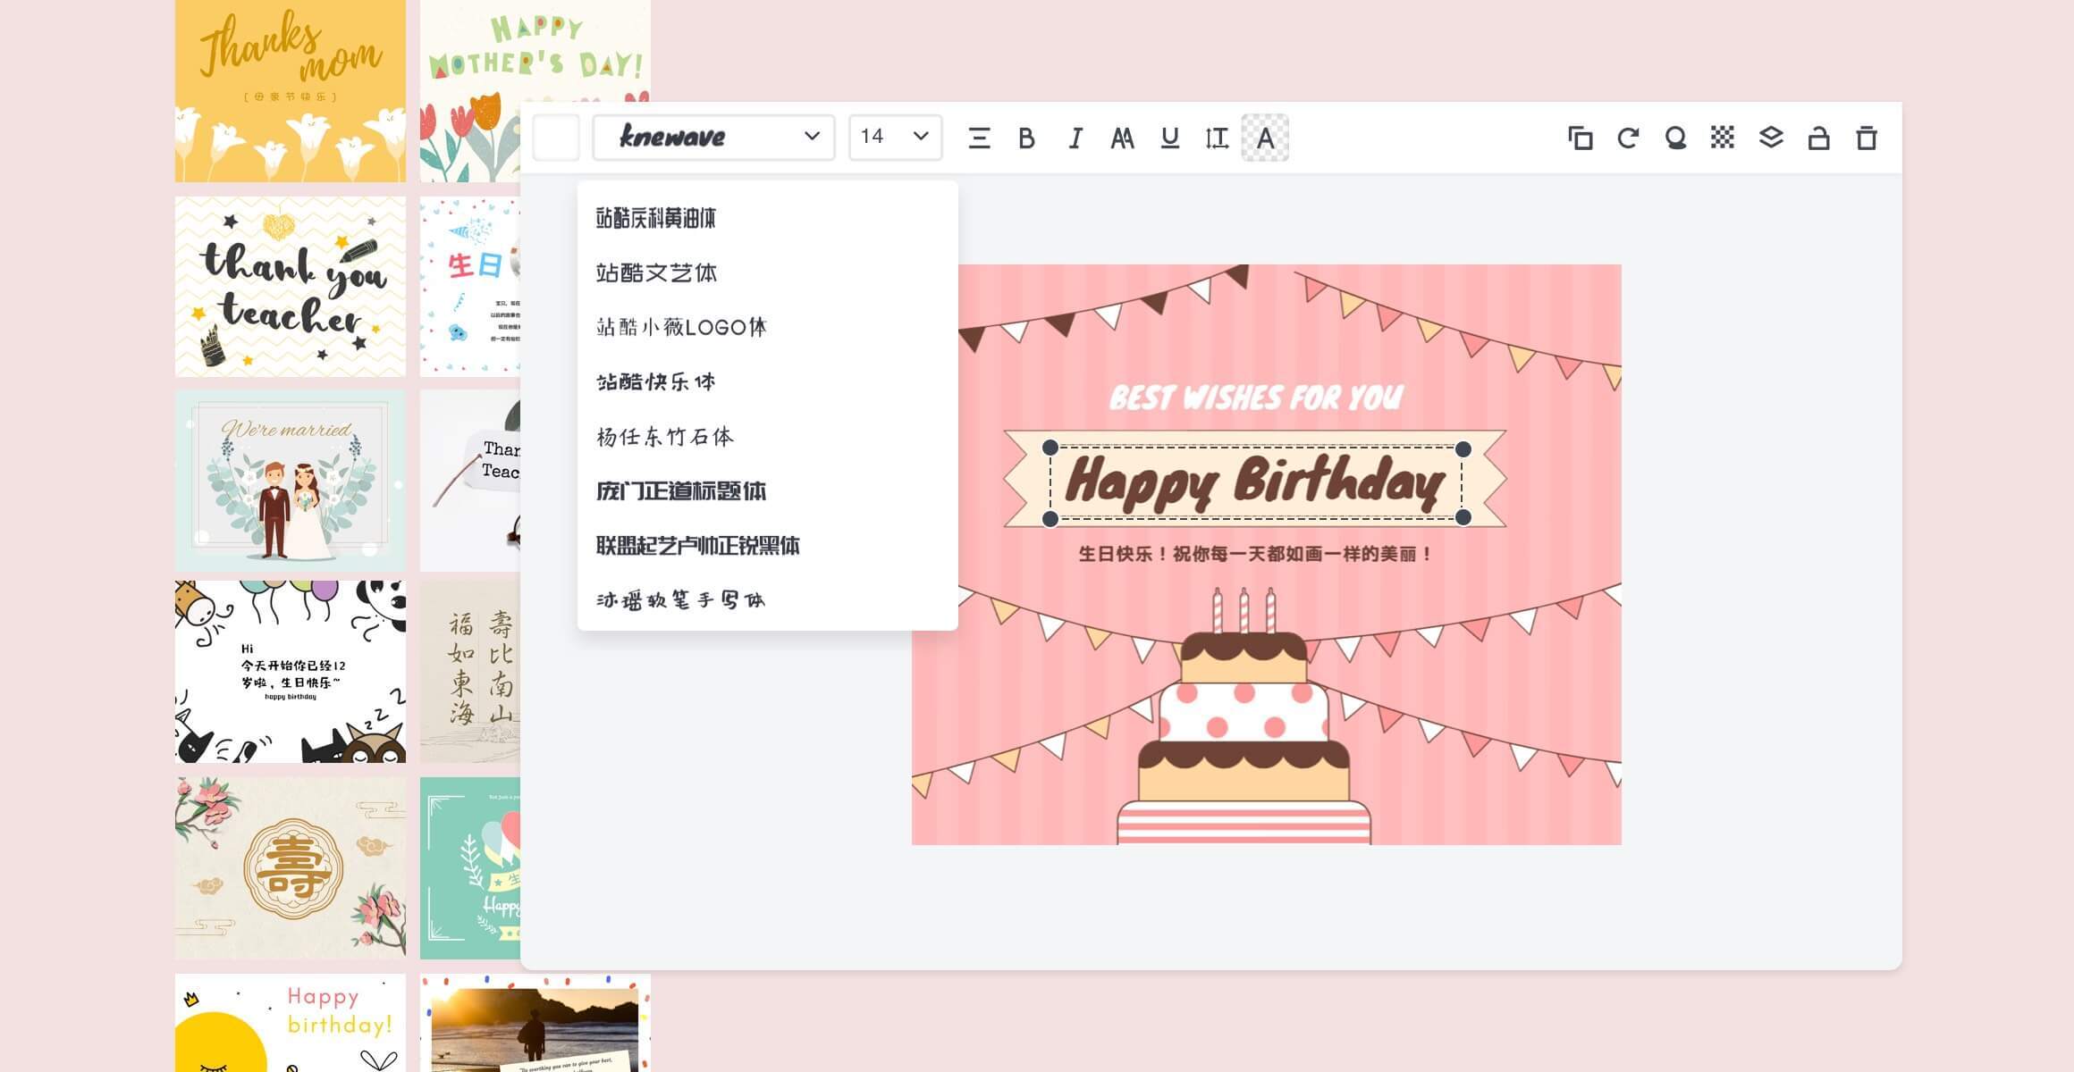Adjust letter spacing and line height
The width and height of the screenshot is (2074, 1072).
point(1218,138)
